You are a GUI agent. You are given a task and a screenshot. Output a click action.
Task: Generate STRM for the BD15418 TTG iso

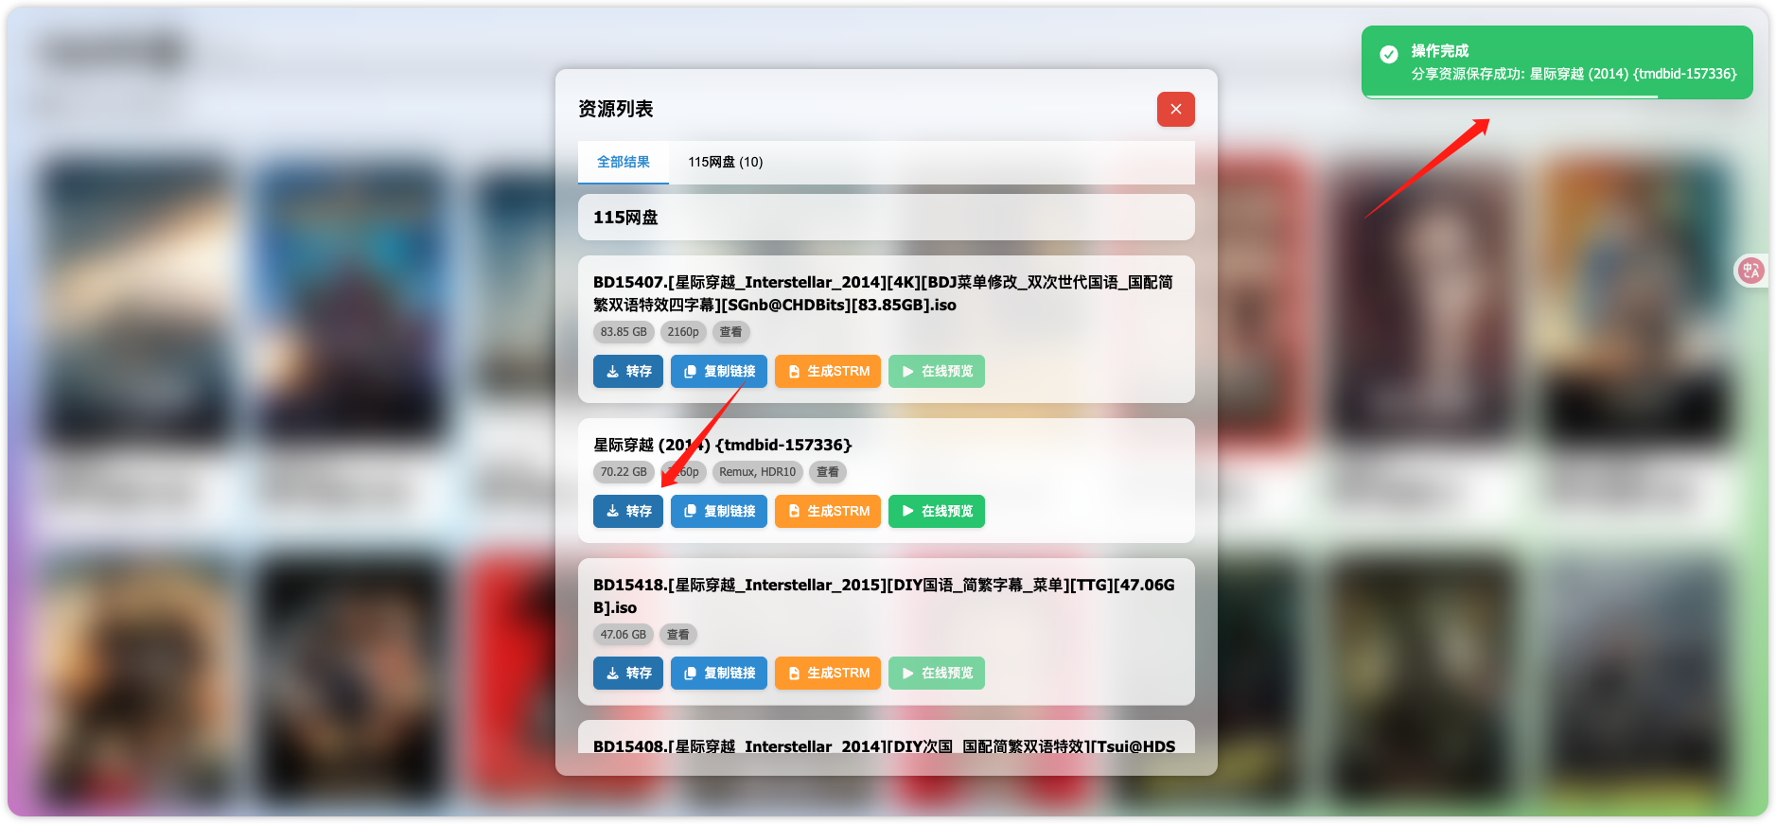coord(828,674)
